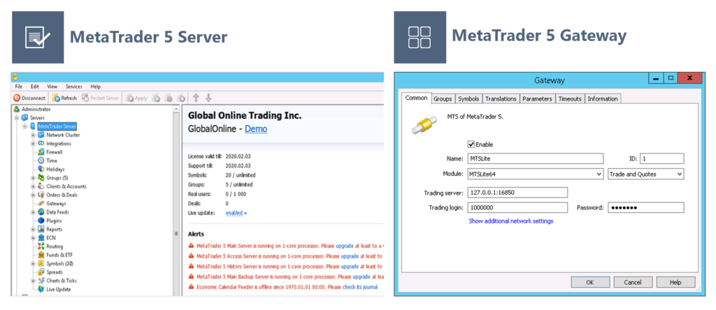Click the check its journal link
This screenshot has height=310, width=716.
[360, 287]
